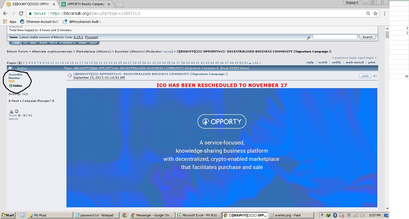The width and height of the screenshot is (409, 219).
Task: Click the Opporty logo in the banner
Action: 222,121
